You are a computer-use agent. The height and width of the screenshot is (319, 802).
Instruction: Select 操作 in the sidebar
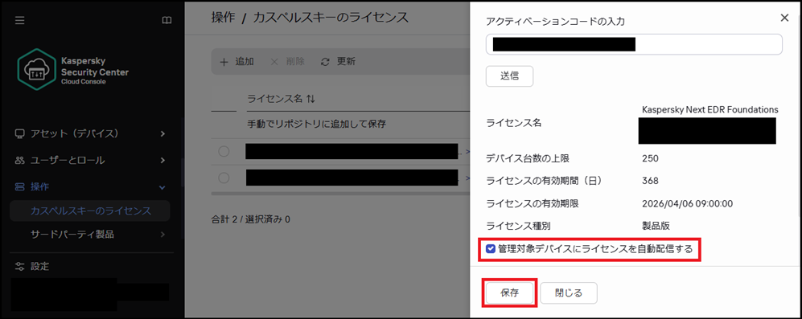pos(91,187)
